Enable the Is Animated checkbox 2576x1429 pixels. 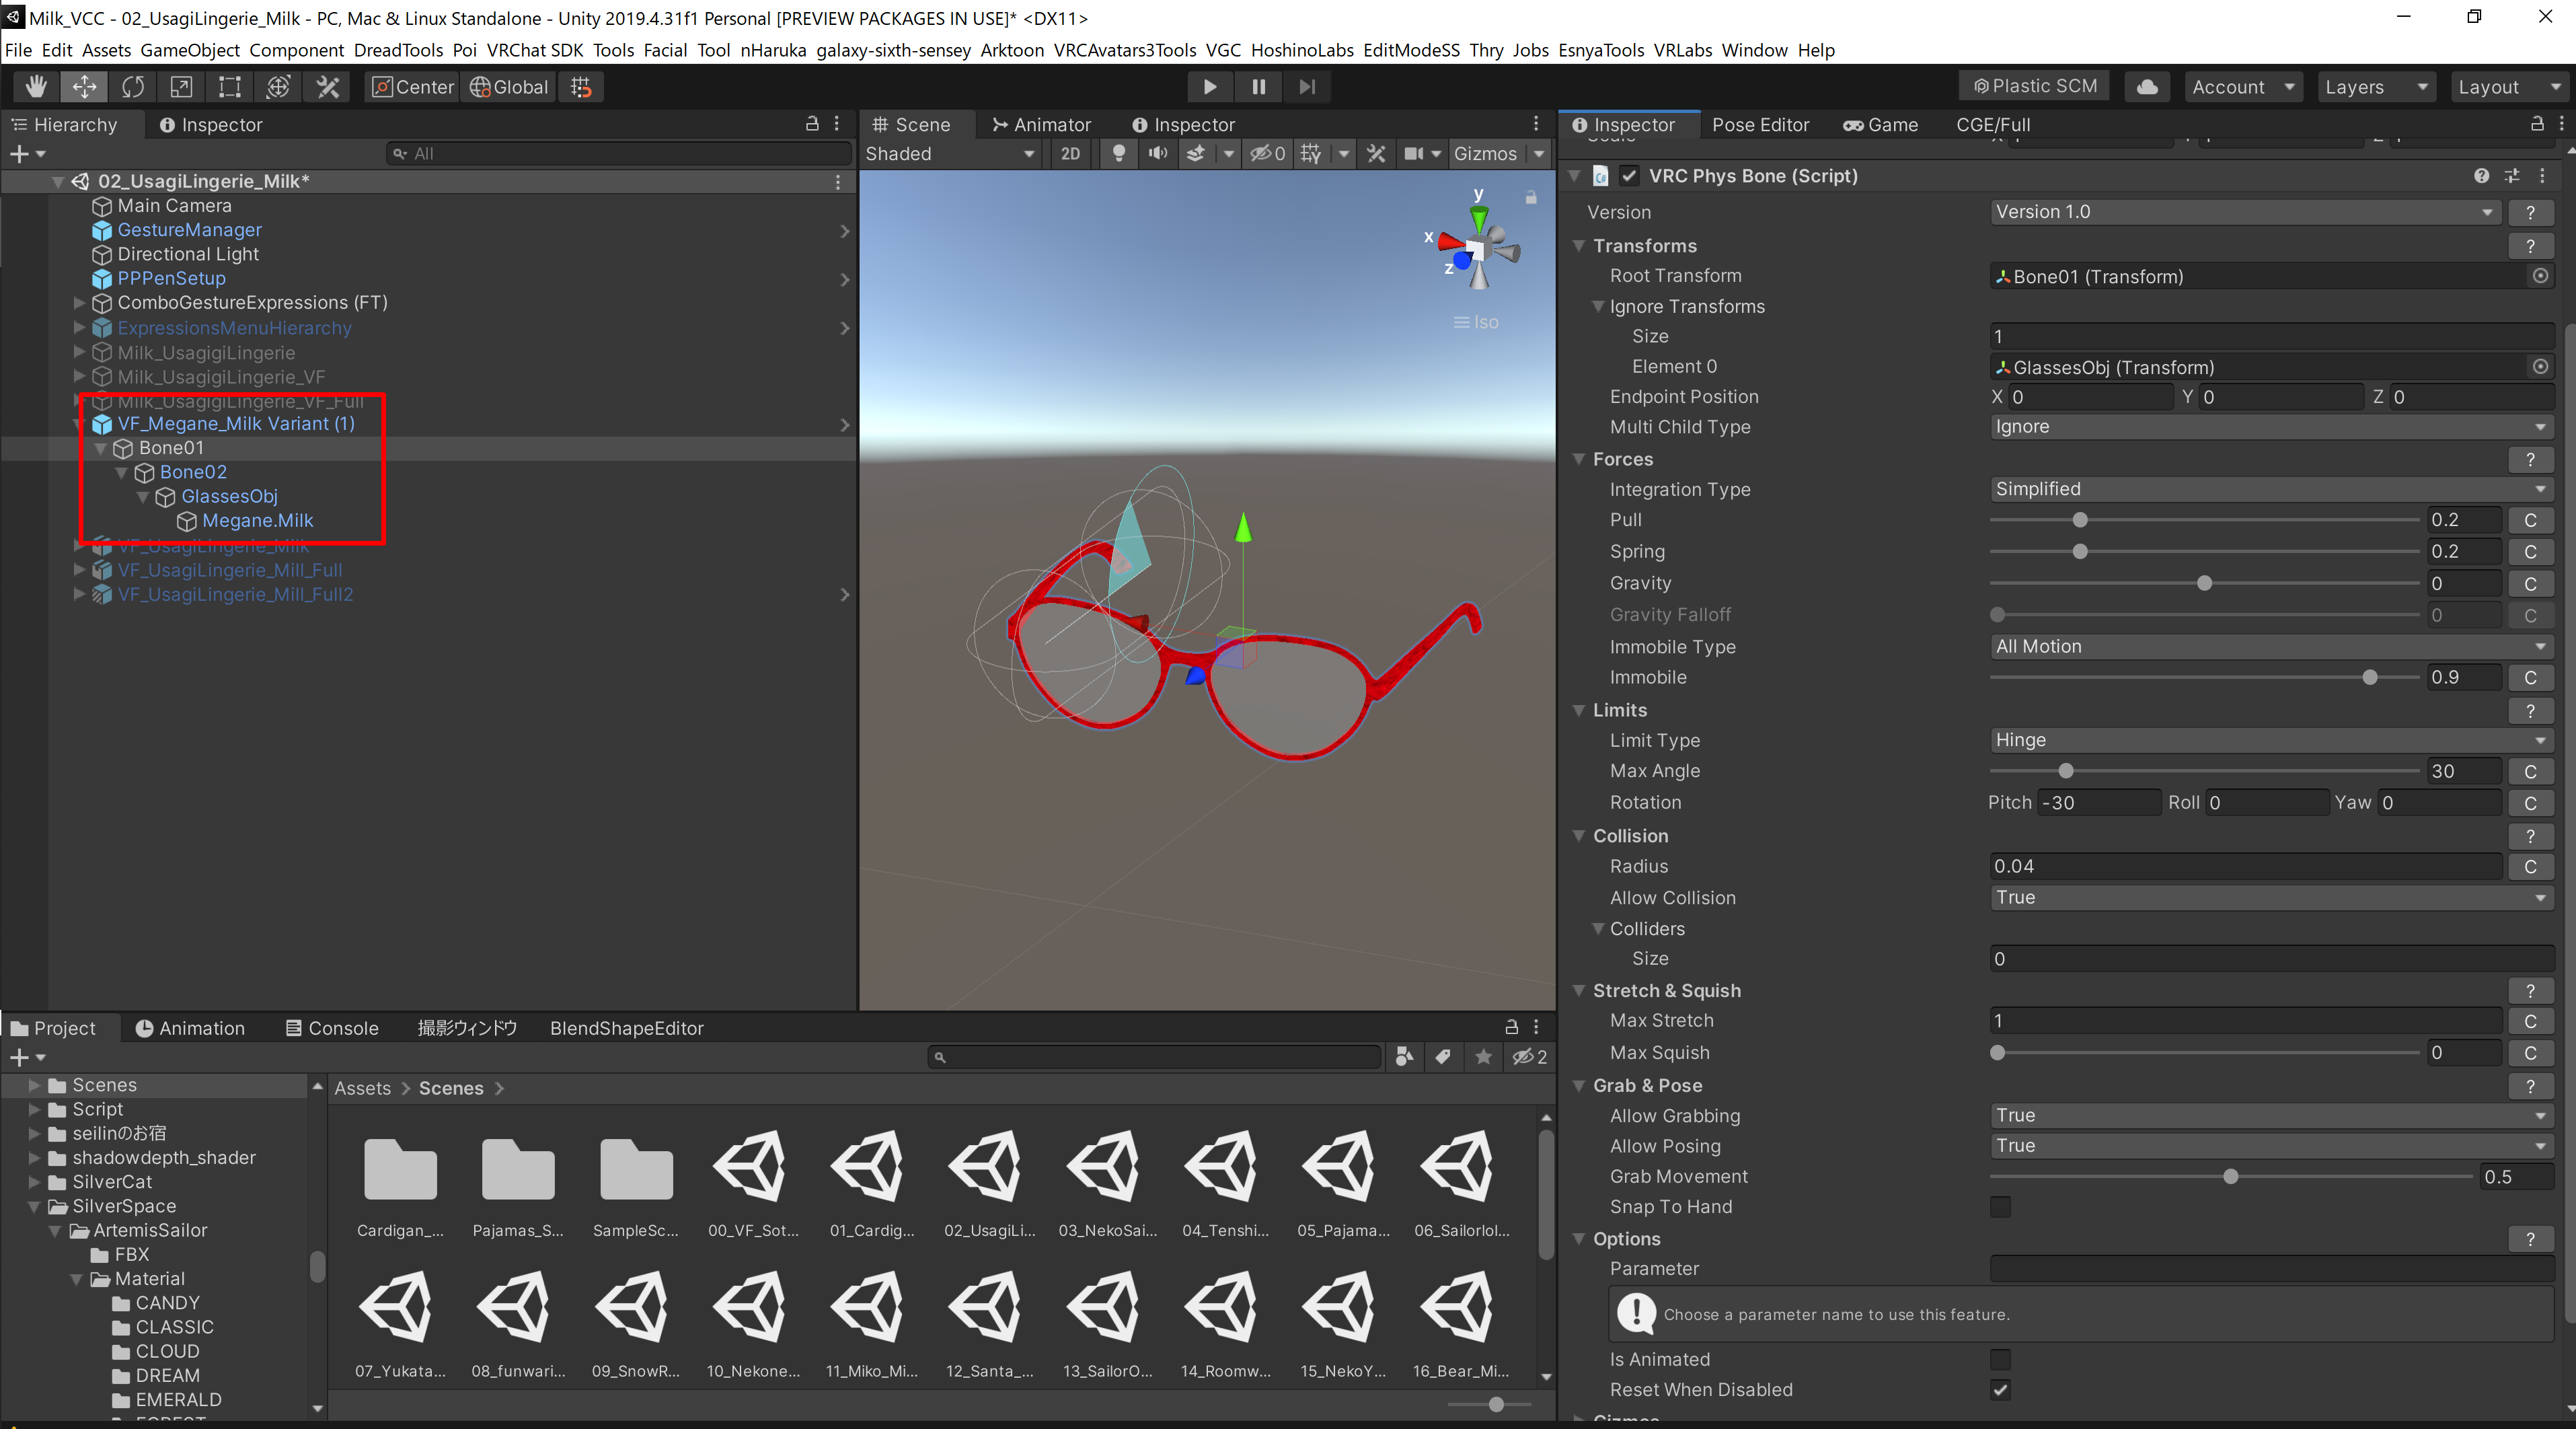[2001, 1359]
